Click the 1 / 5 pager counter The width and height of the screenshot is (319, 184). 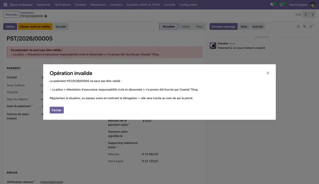coord(298,15)
